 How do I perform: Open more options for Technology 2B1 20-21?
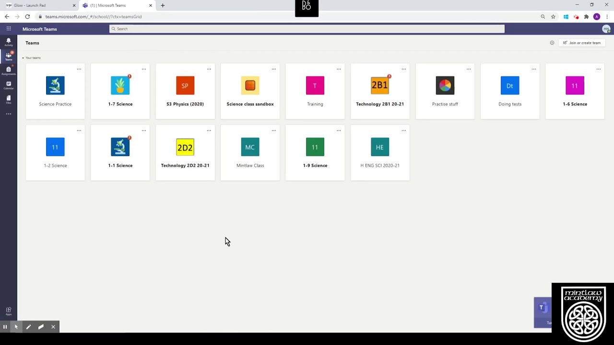tap(404, 69)
